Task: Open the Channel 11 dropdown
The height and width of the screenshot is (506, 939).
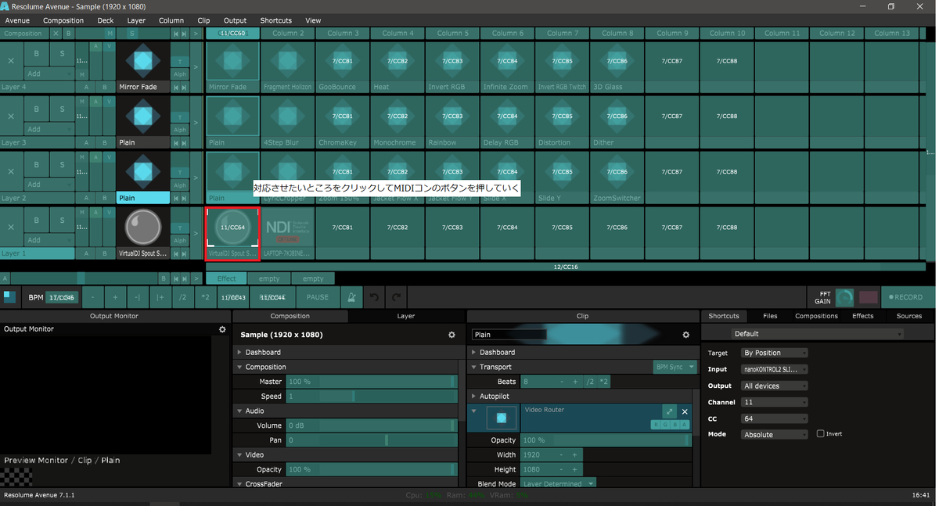Action: [x=774, y=402]
